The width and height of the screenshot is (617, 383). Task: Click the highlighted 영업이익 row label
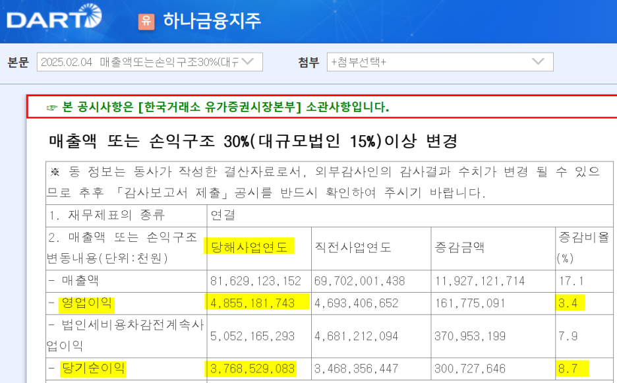tap(86, 303)
